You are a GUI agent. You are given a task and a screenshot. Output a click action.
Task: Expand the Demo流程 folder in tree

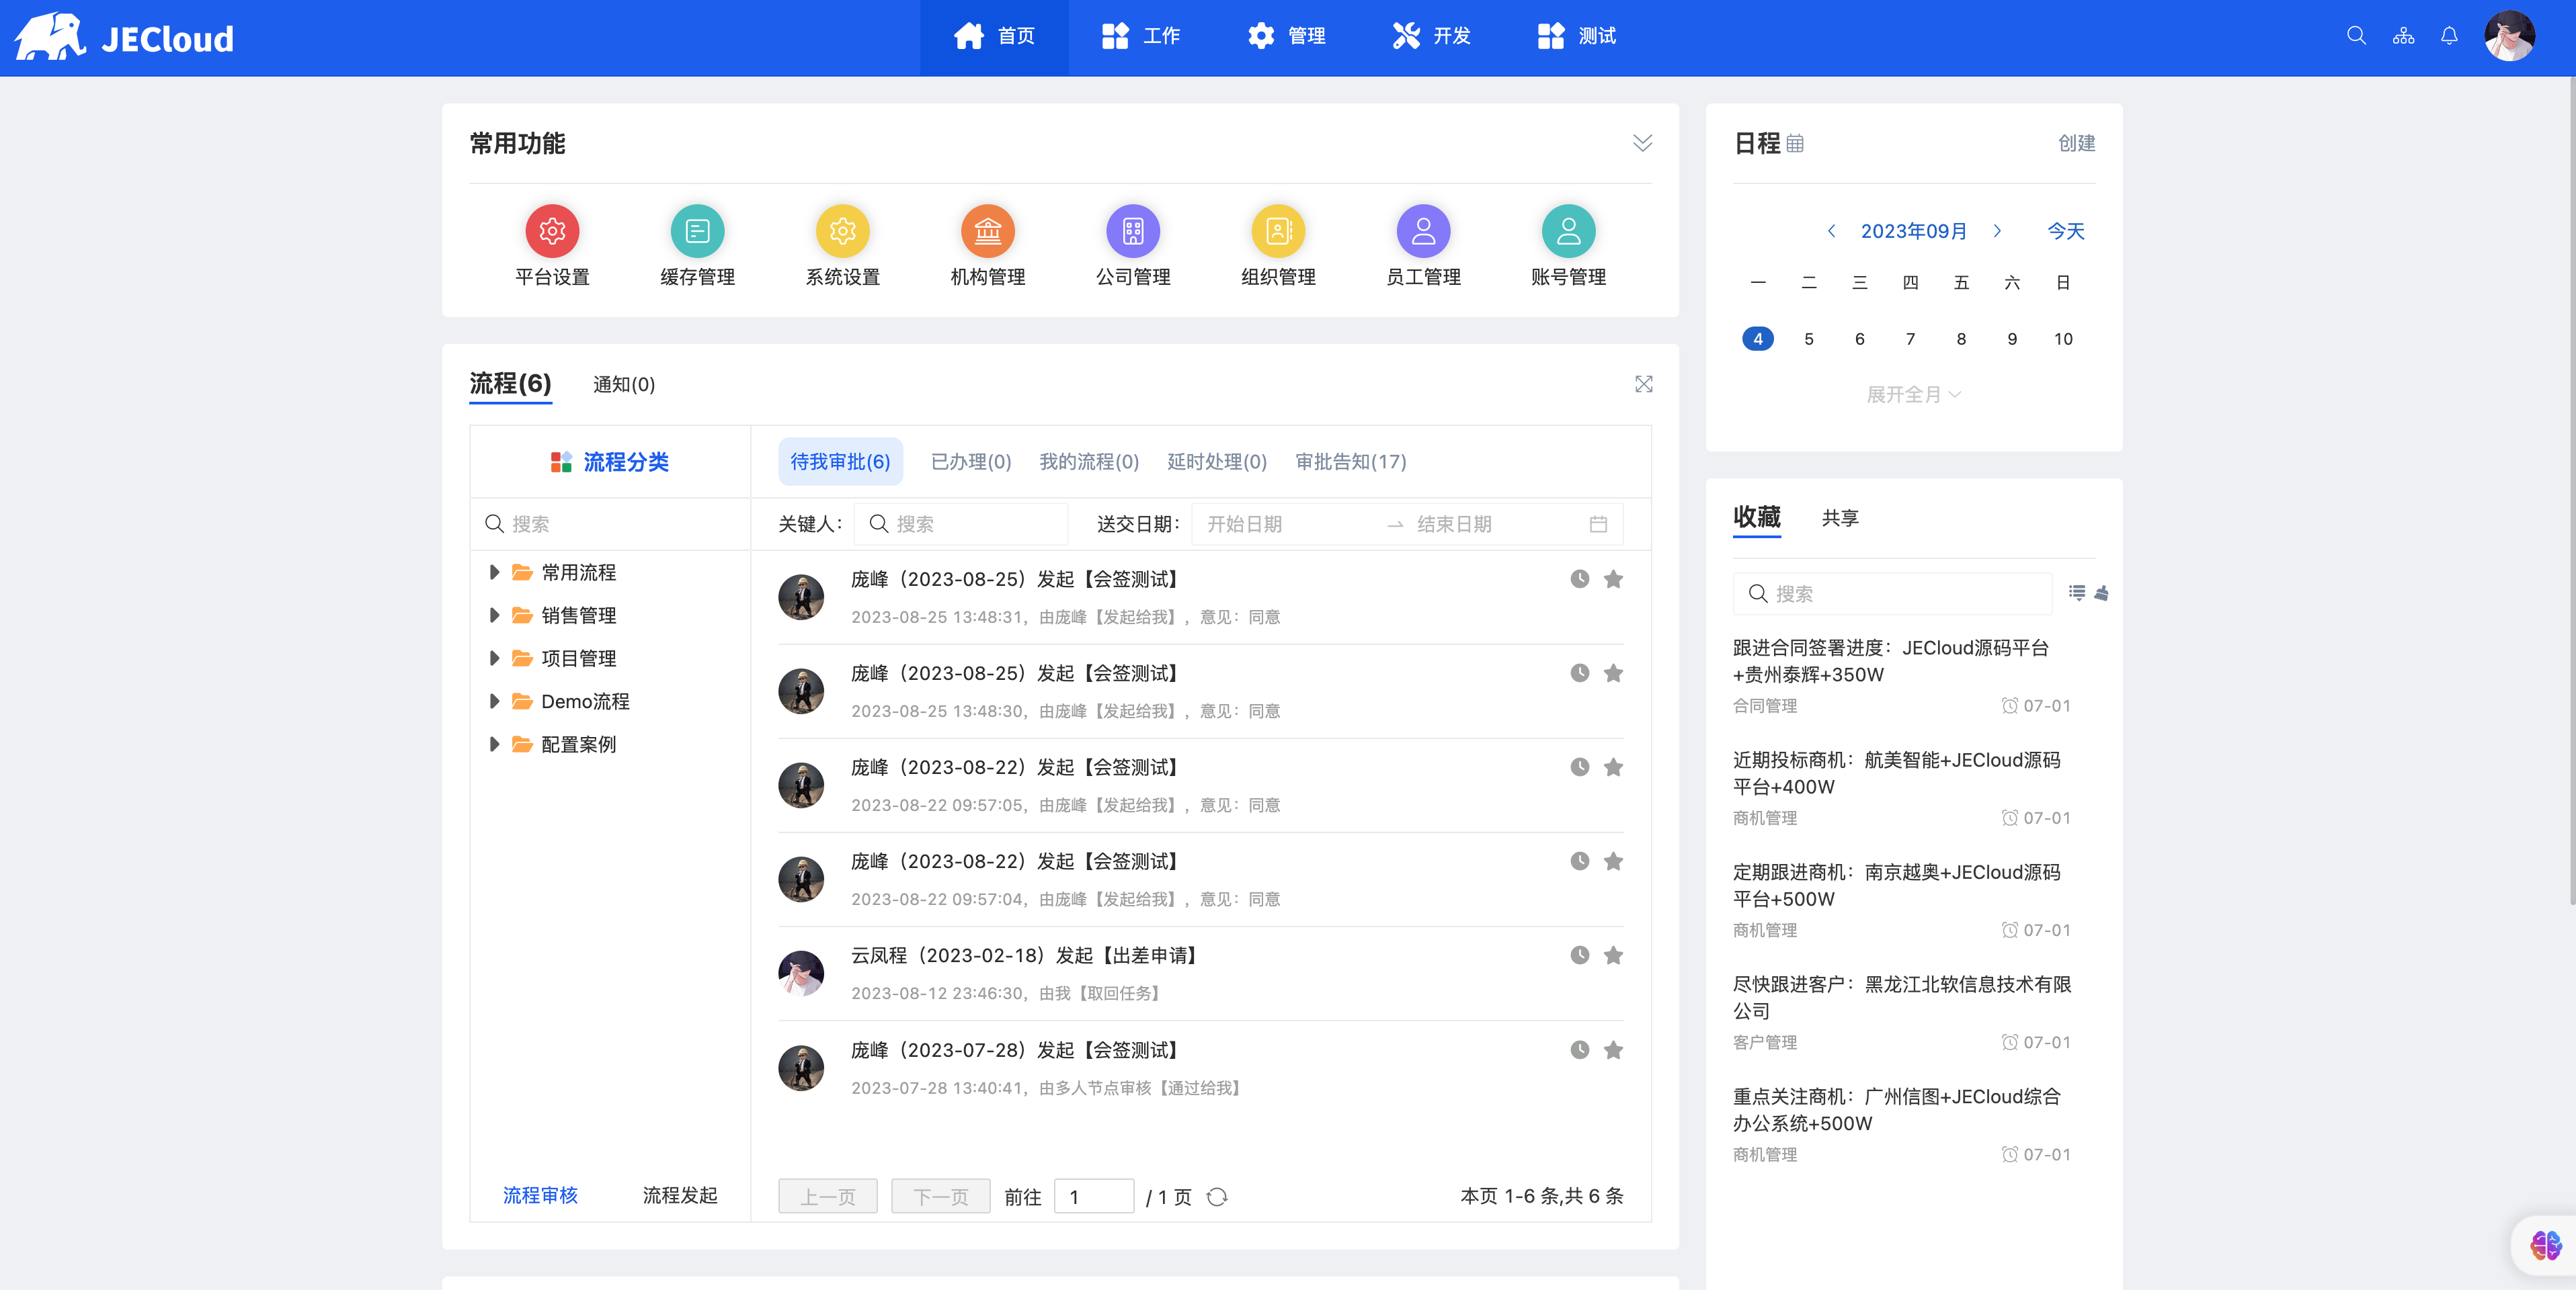(494, 701)
